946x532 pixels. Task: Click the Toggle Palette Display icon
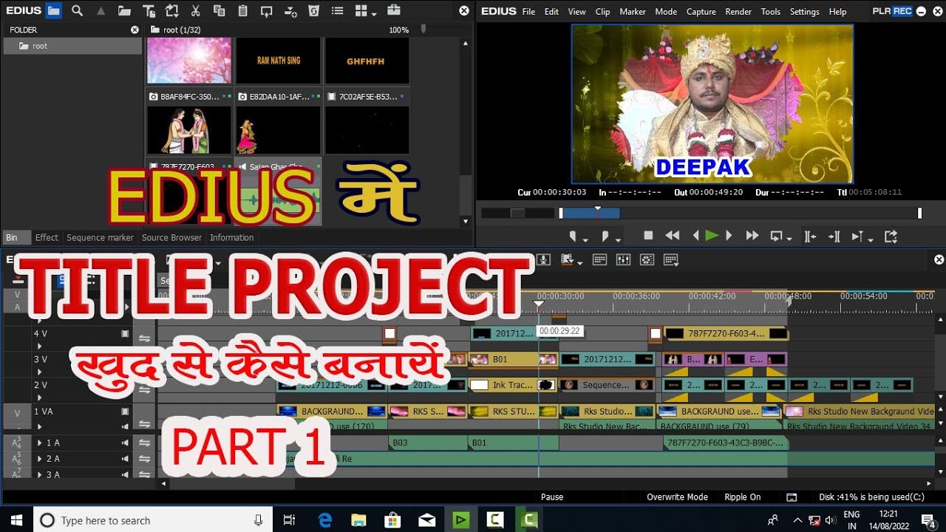[670, 259]
